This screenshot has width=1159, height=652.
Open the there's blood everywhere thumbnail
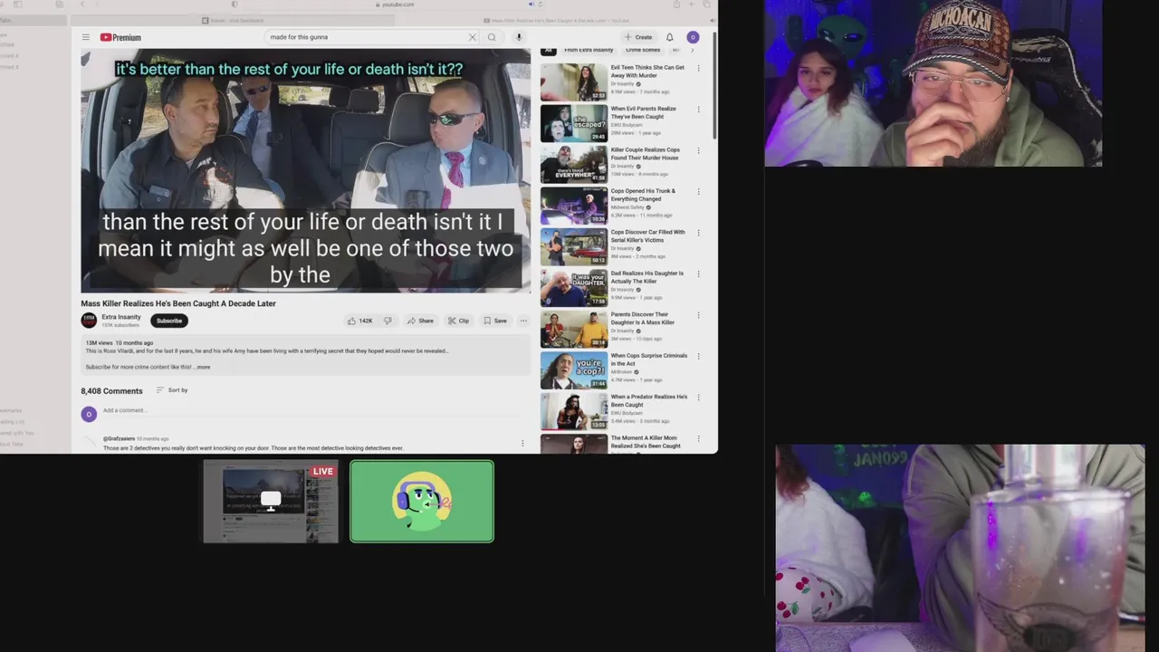coord(574,164)
